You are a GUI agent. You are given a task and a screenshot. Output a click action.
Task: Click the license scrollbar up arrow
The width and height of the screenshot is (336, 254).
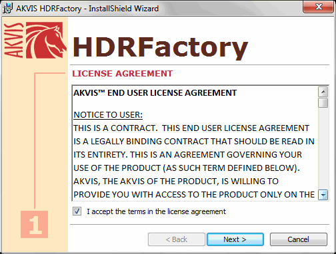[323, 92]
